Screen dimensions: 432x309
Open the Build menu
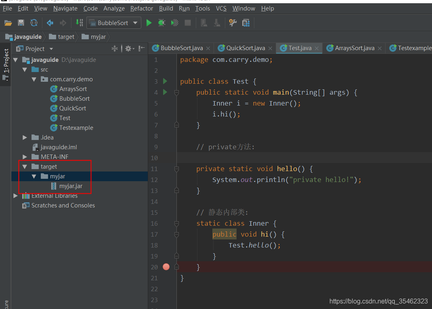coord(166,8)
